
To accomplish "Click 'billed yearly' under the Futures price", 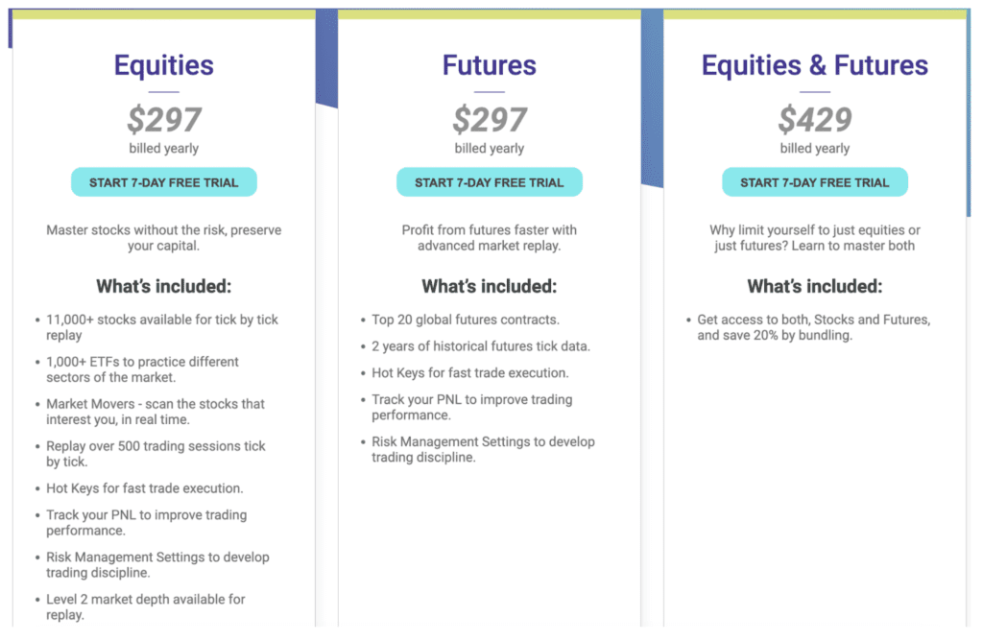I will click(x=490, y=148).
